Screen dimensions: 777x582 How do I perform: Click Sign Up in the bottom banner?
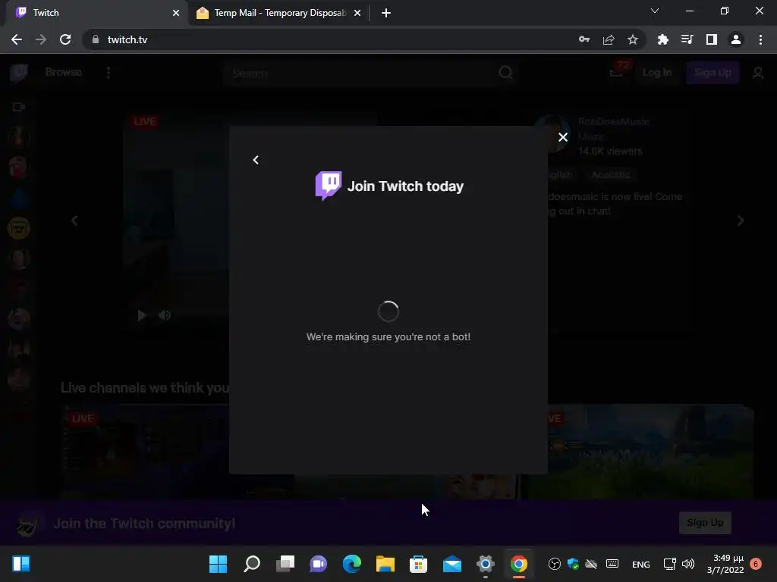[x=705, y=523]
